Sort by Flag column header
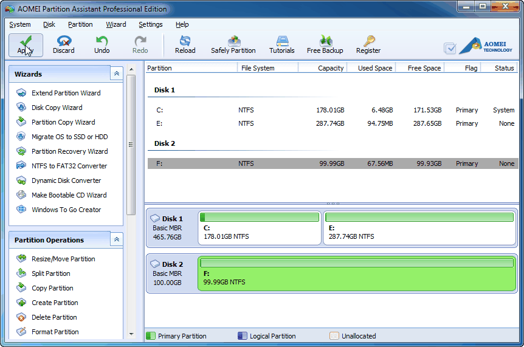The width and height of the screenshot is (524, 347). (463, 68)
